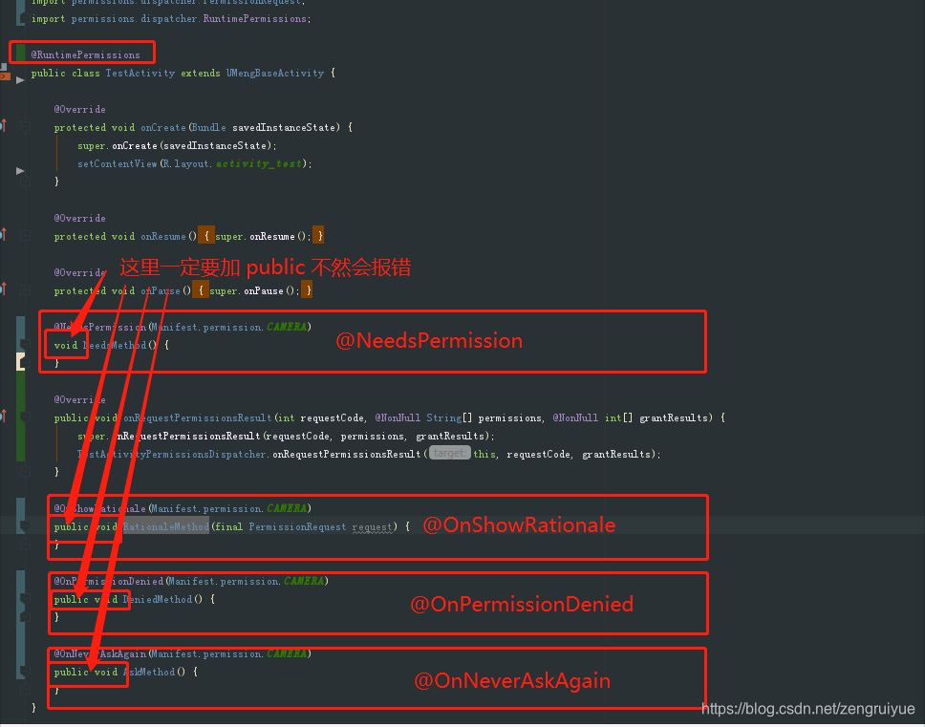Screen dimensions: 925x727
Task: Click the override gutter icon beside onRequestPermissionsResult
Action: pyautogui.click(x=3, y=416)
